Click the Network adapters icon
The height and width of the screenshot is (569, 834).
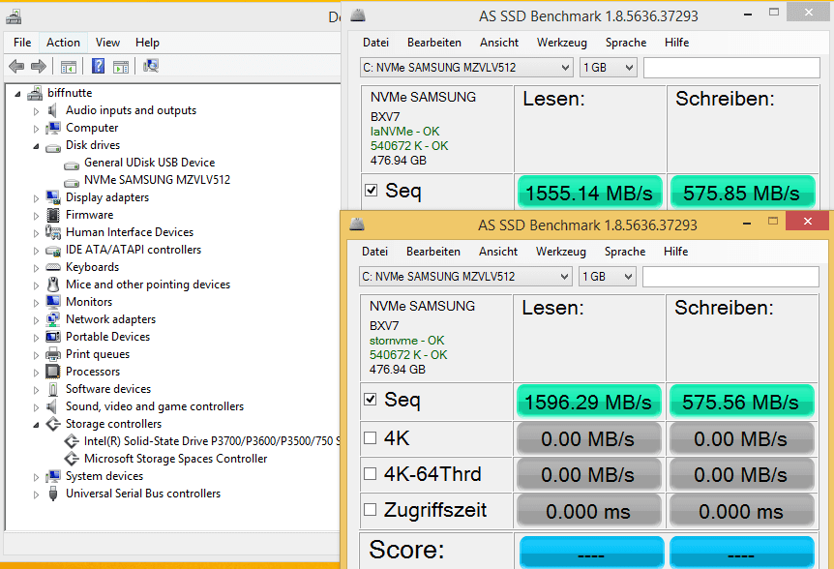[x=52, y=319]
